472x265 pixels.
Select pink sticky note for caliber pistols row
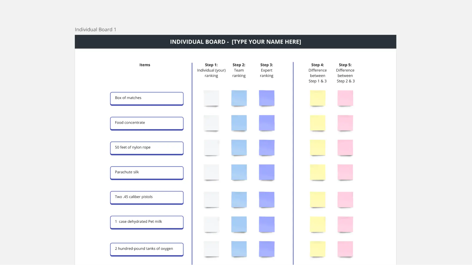345,200
